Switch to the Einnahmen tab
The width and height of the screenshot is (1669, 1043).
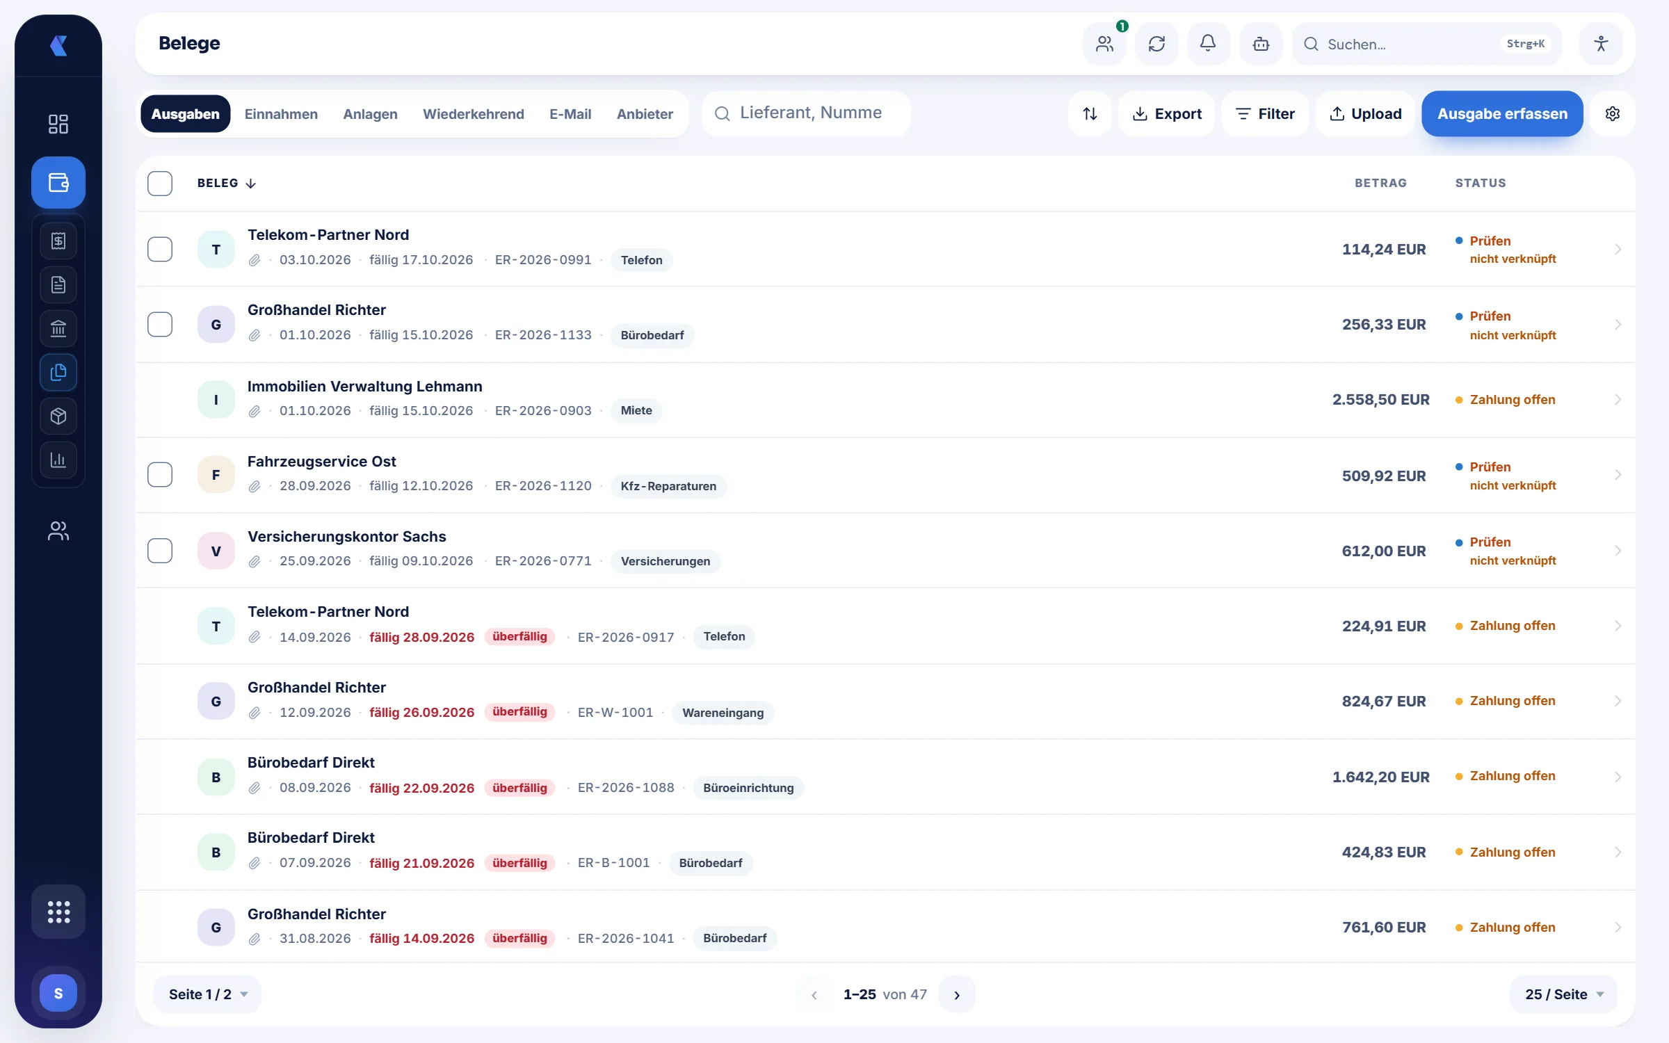281,114
